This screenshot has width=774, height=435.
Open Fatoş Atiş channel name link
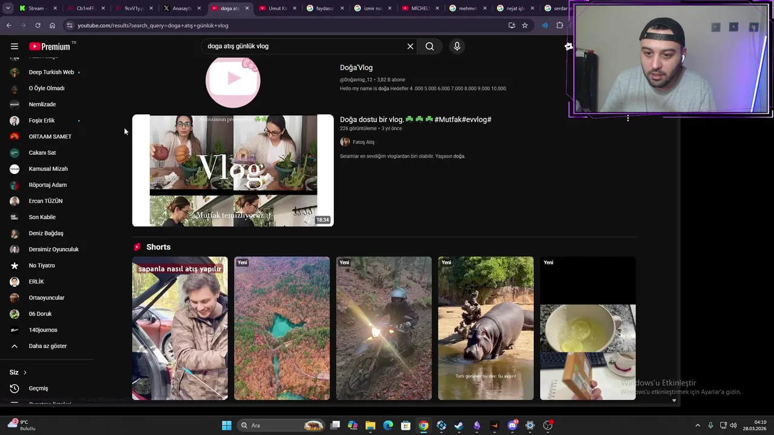tap(363, 142)
